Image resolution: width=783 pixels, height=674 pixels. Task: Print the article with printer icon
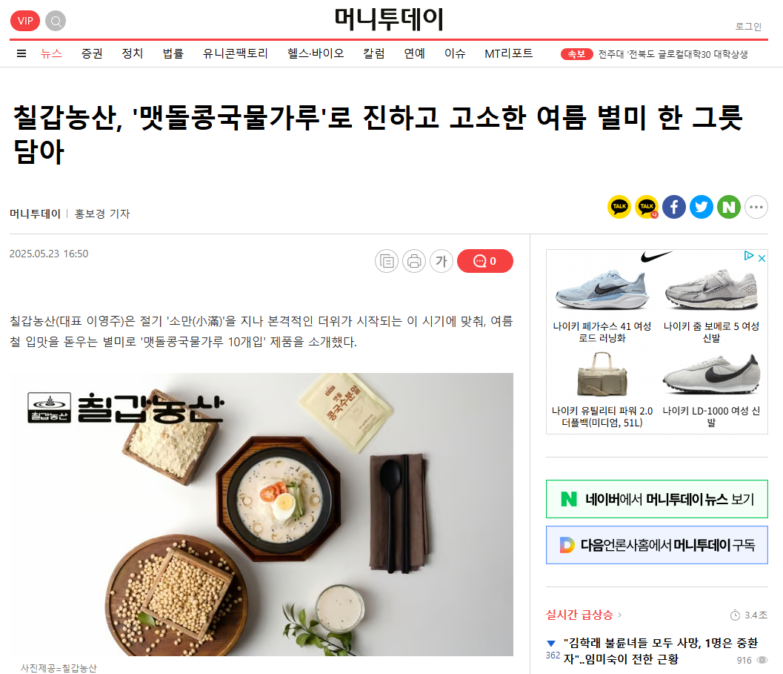(x=414, y=261)
